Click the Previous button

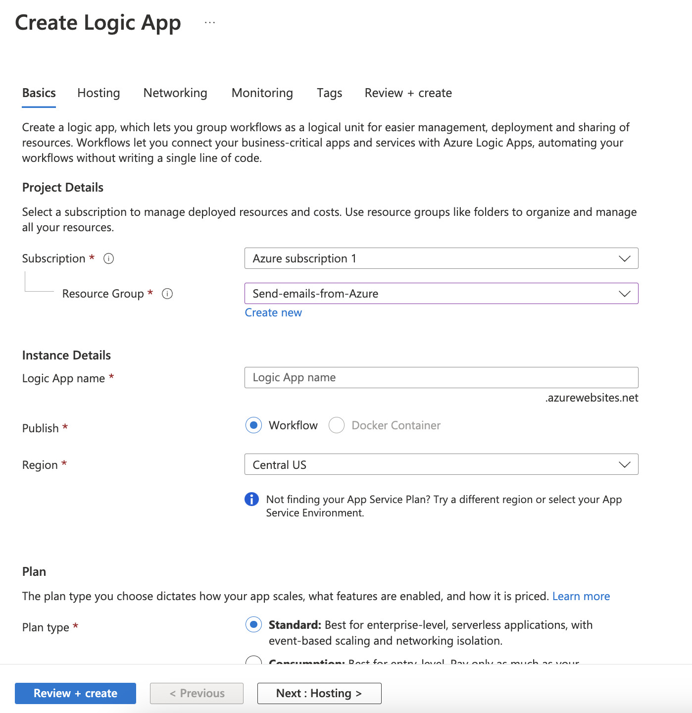[x=197, y=693]
